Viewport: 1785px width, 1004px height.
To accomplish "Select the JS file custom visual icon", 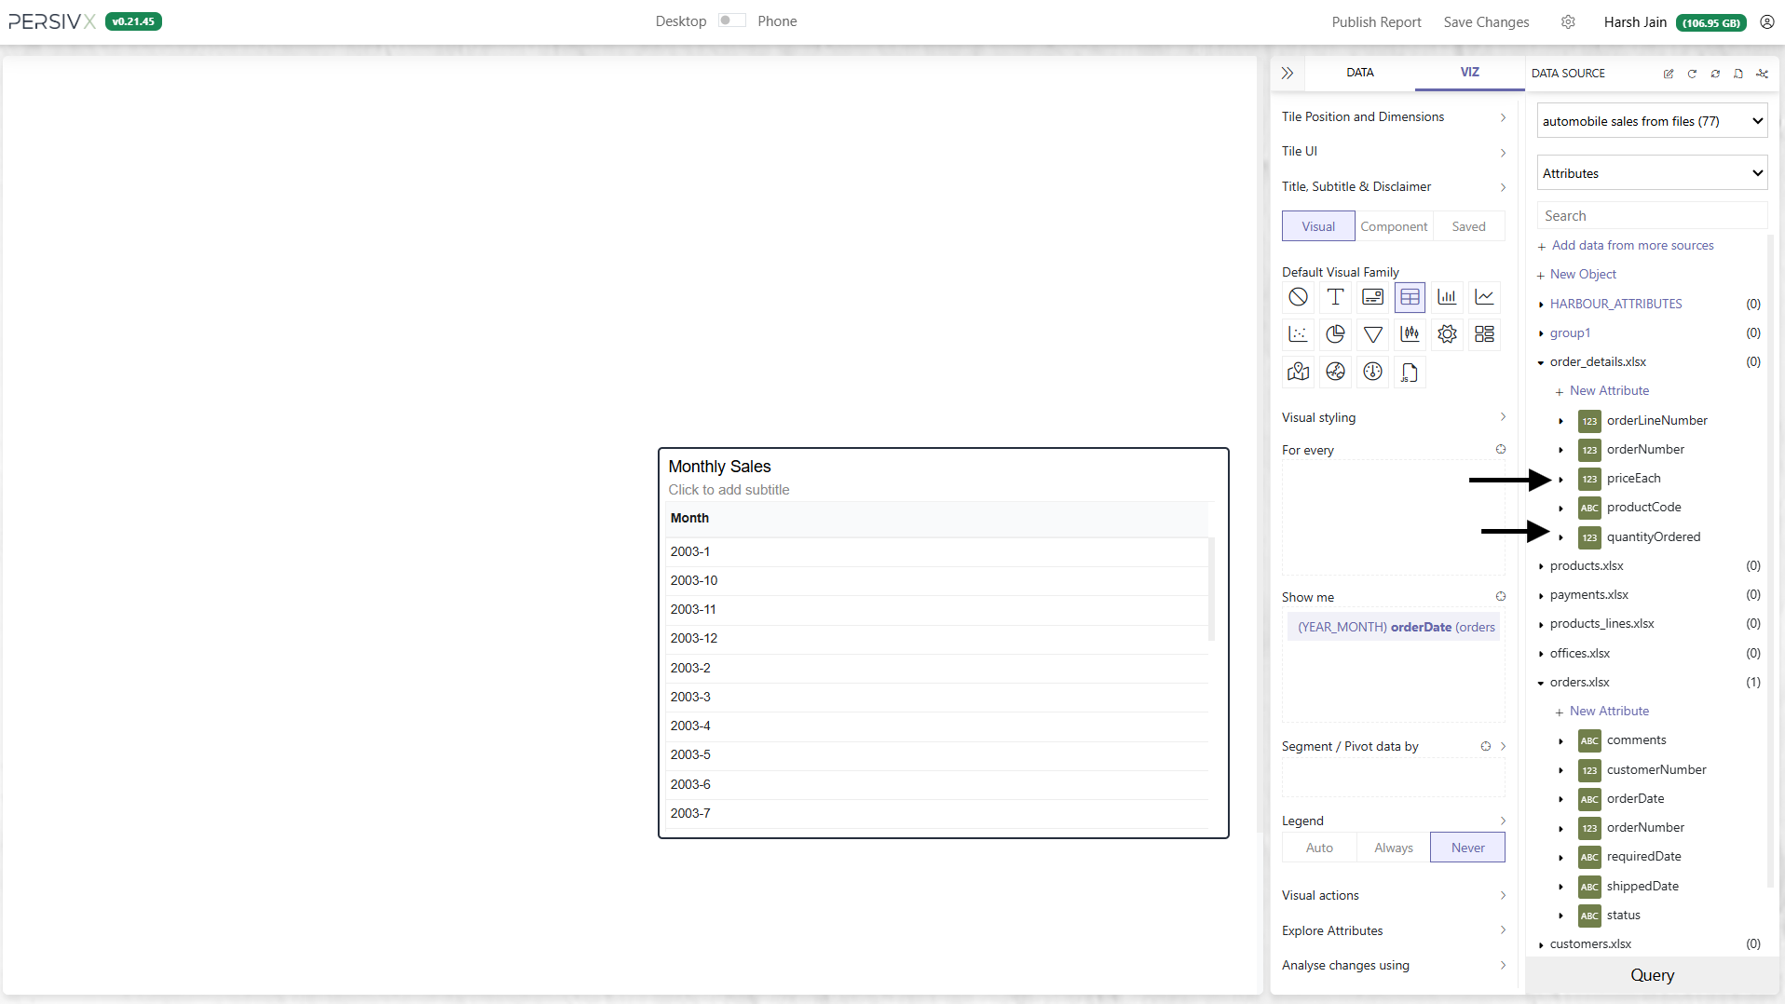I will point(1410,372).
